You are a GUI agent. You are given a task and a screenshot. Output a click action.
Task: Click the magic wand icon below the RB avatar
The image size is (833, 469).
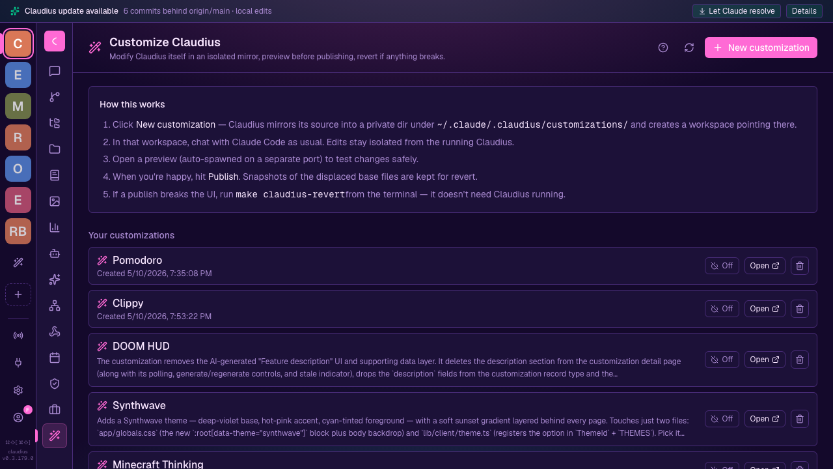pyautogui.click(x=18, y=263)
